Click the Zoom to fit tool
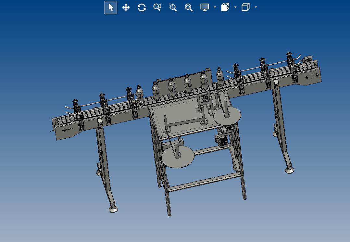350x242 pixels. [189, 7]
